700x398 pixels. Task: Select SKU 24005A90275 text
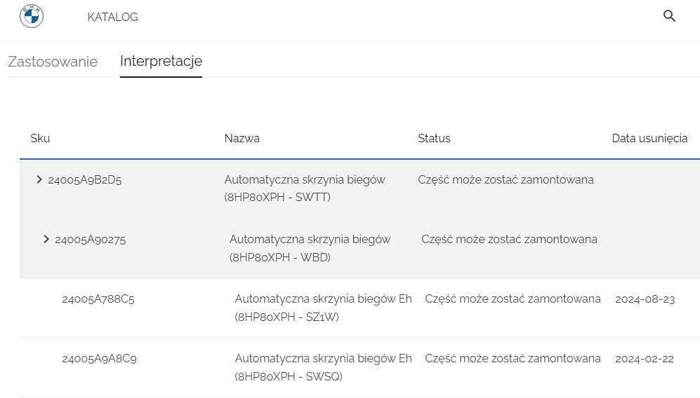(x=90, y=240)
